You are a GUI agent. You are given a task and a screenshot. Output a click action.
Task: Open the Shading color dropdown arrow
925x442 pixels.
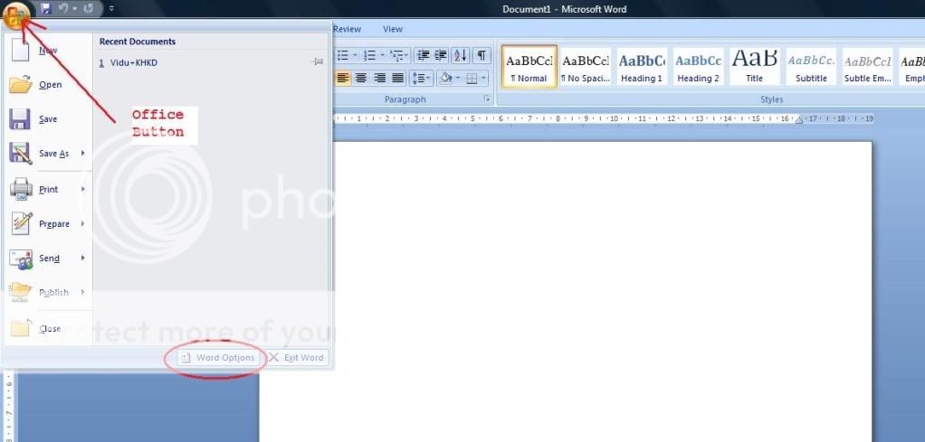click(x=458, y=78)
